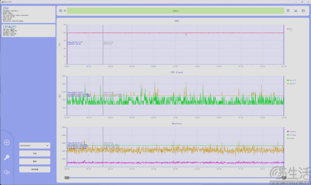Toggle the current legend entry in Battery chart

point(292,131)
